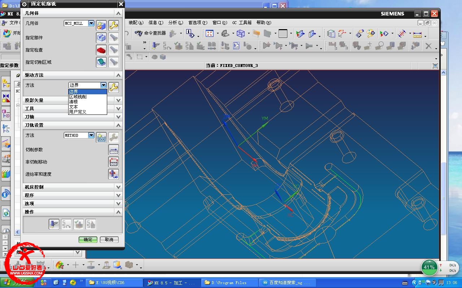Open the assembly navigator sidebar tab
Viewport: 462px width, 288px height.
pyautogui.click(x=6, y=84)
